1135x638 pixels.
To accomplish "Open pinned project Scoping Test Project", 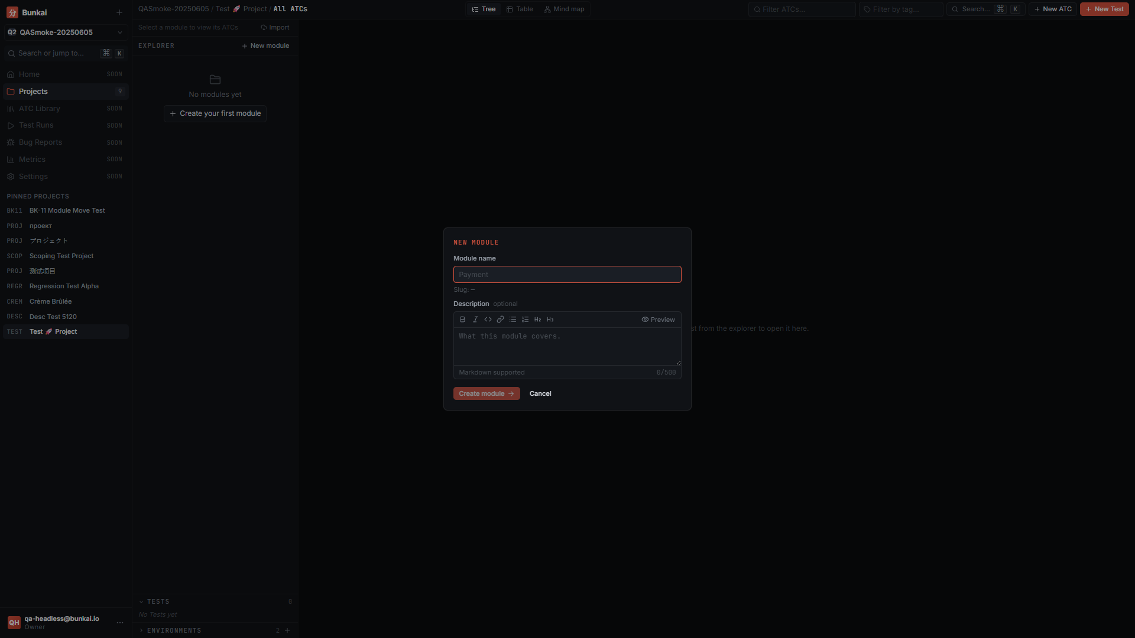I will pos(65,256).
